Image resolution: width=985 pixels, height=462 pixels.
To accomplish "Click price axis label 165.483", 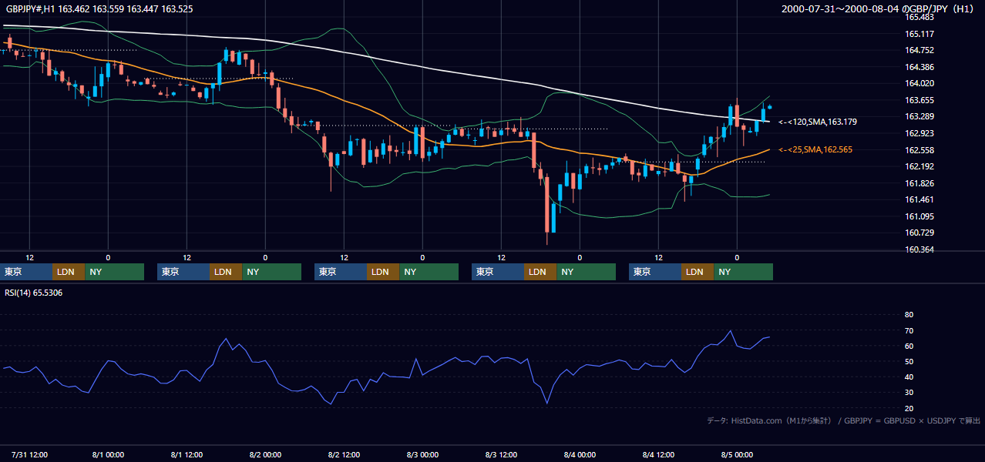I will tap(919, 17).
